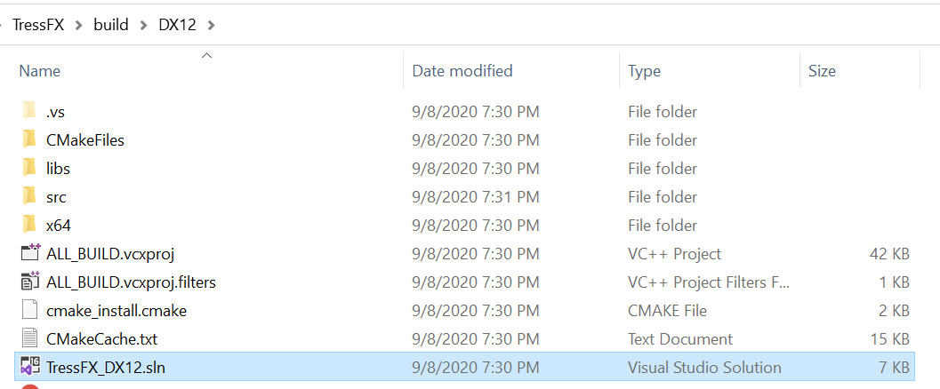940x389 pixels.
Task: Click the libs folder icon
Action: point(29,169)
